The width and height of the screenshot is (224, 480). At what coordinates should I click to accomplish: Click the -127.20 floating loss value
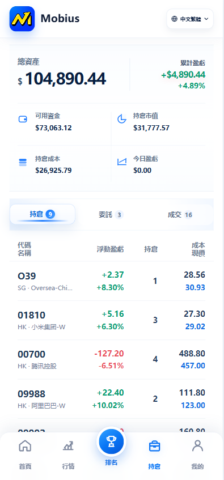(109, 354)
